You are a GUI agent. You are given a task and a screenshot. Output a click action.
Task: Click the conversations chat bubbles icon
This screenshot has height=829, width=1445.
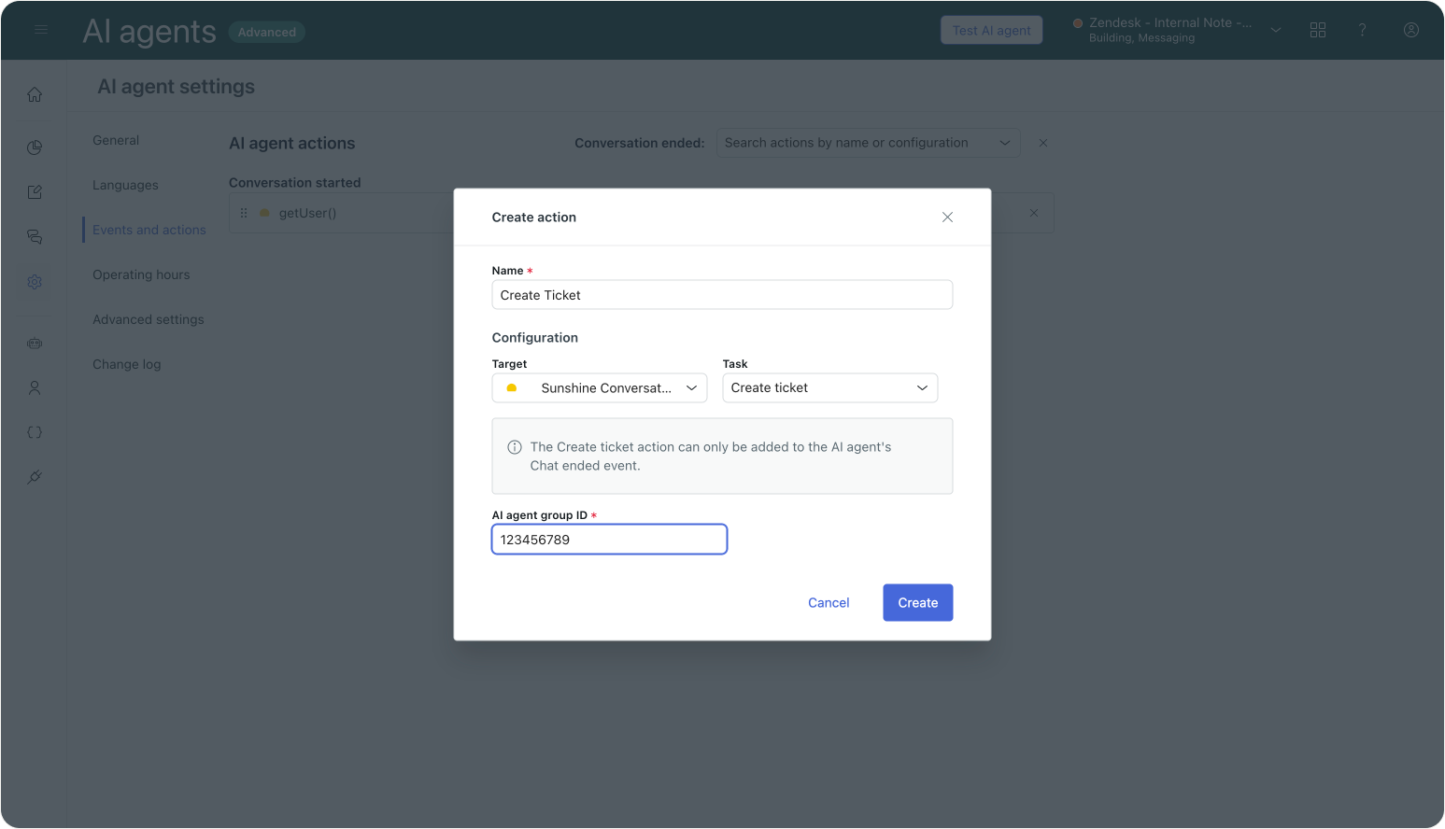(x=35, y=237)
